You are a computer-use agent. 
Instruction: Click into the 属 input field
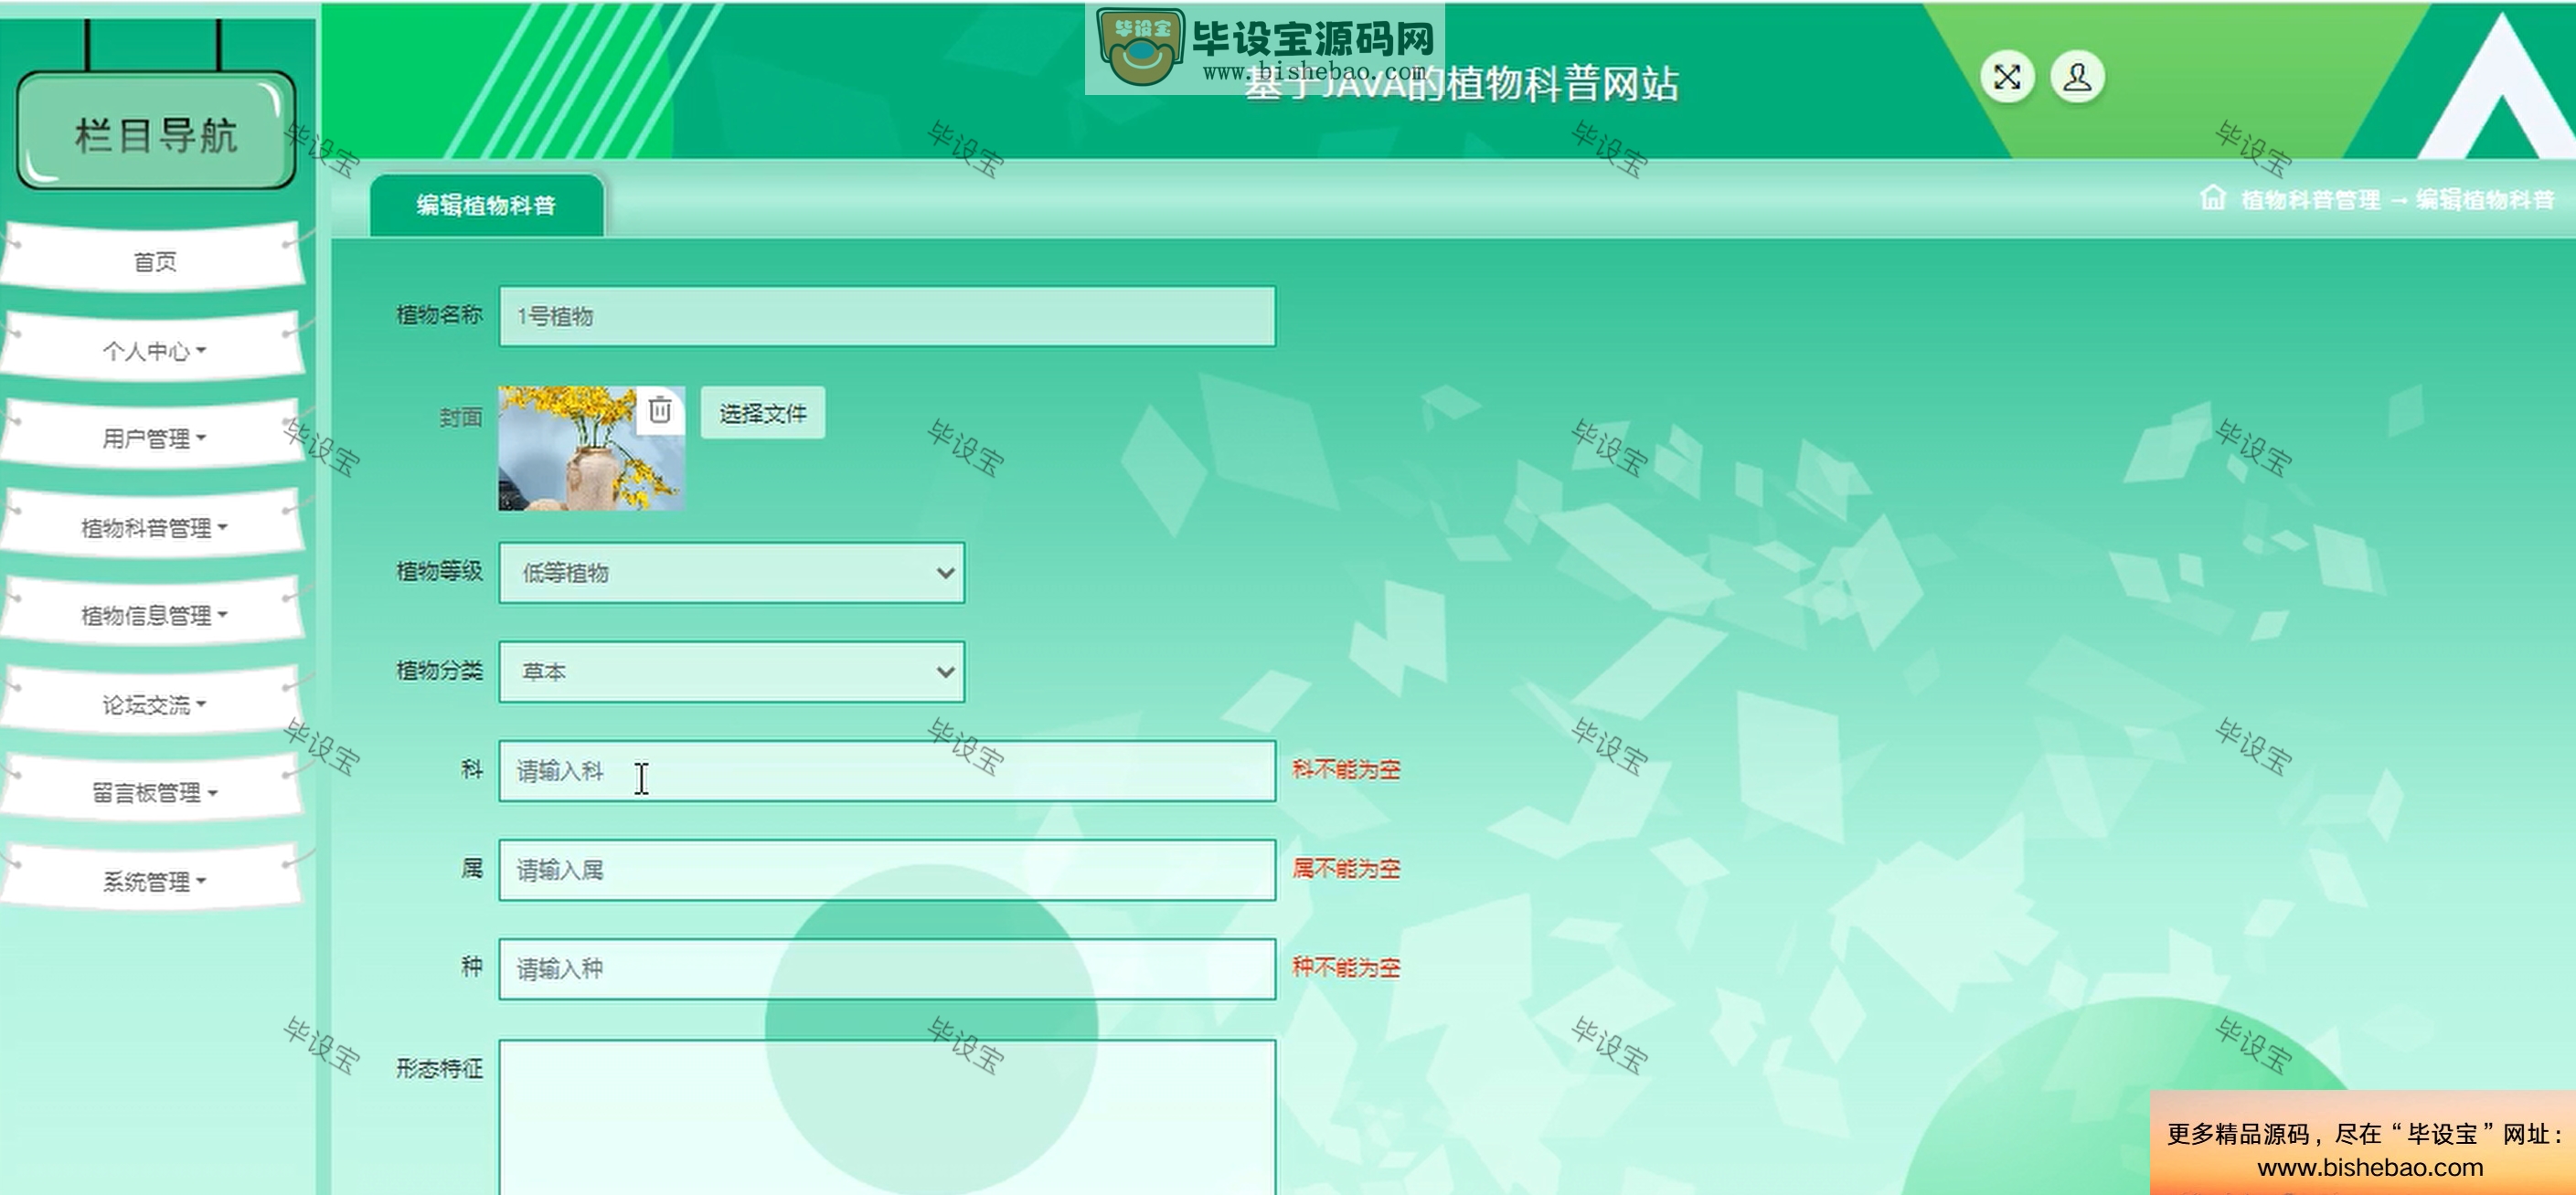point(887,869)
